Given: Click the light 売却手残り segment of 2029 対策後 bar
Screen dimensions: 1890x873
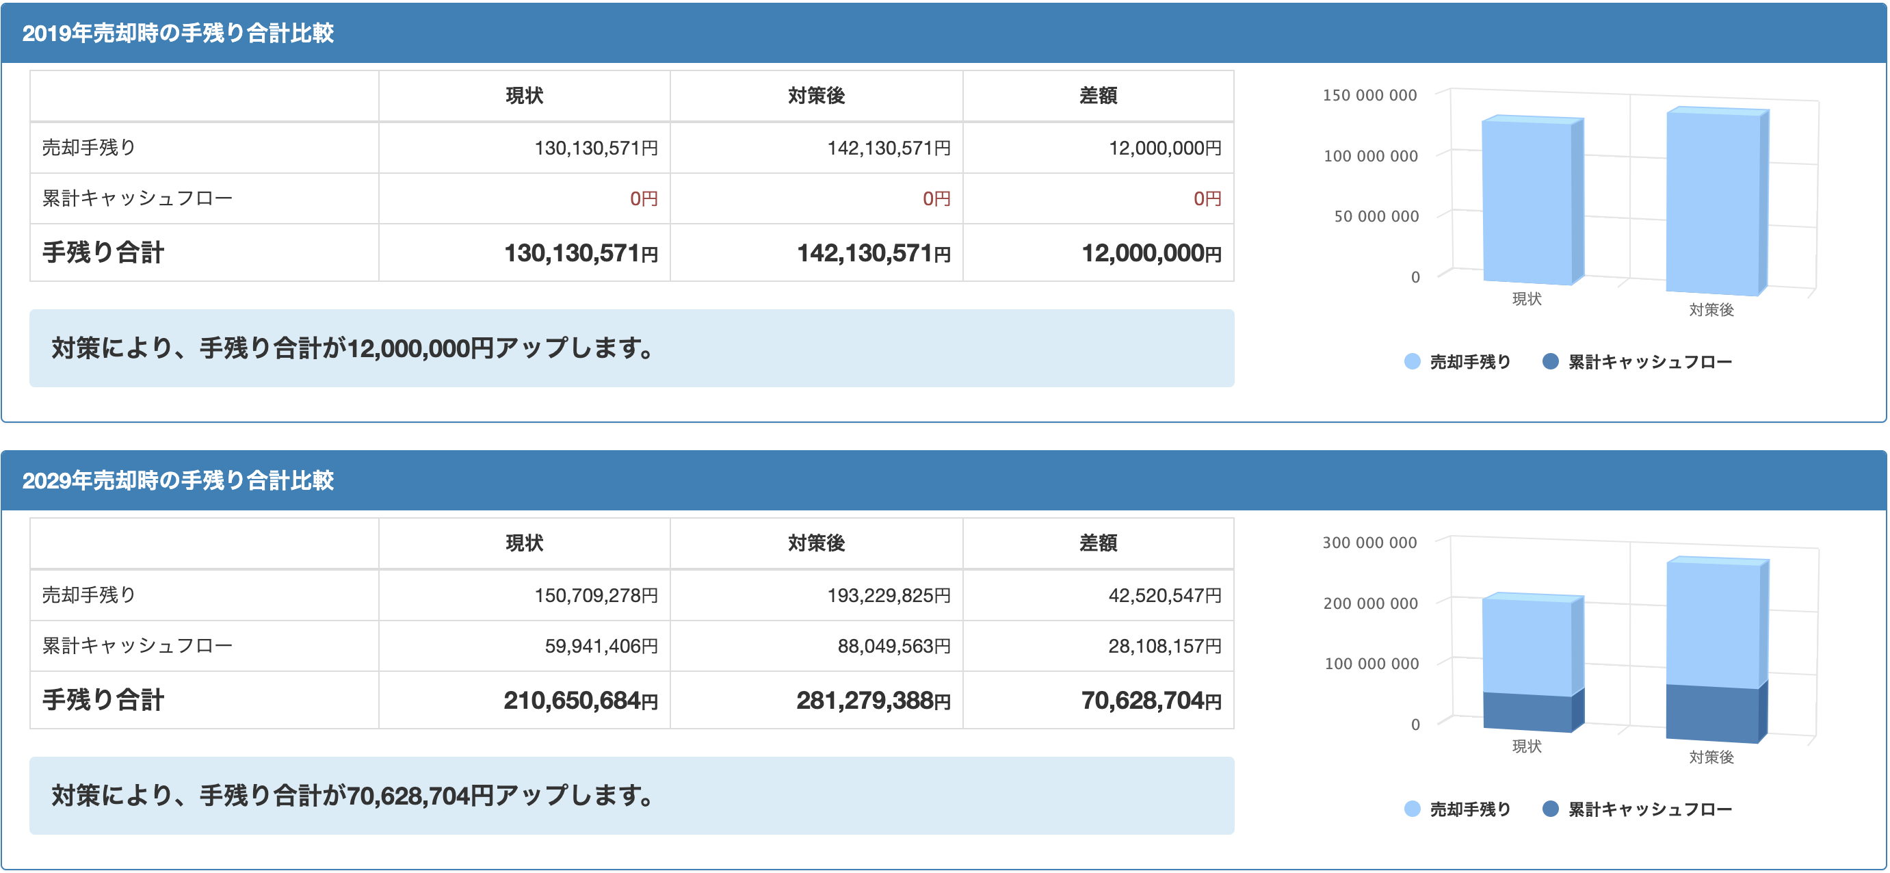Looking at the screenshot, I should pyautogui.click(x=1712, y=623).
